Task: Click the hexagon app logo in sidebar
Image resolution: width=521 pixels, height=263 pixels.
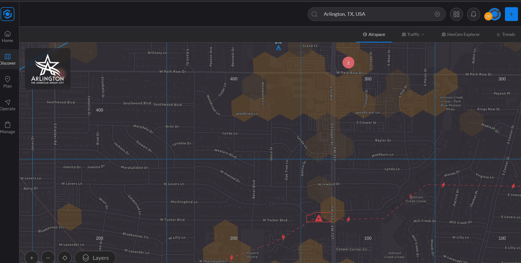Action: pyautogui.click(x=7, y=14)
